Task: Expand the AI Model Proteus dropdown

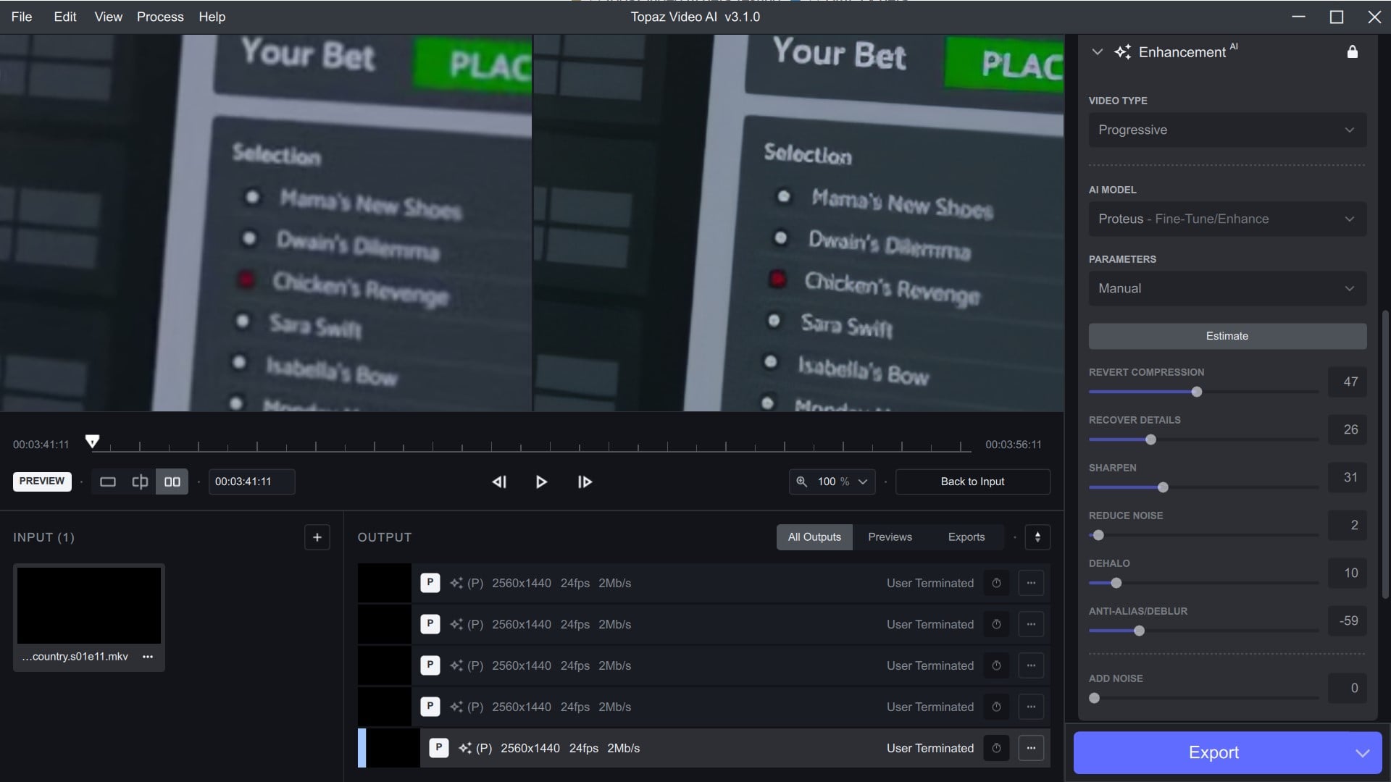Action: [x=1227, y=219]
